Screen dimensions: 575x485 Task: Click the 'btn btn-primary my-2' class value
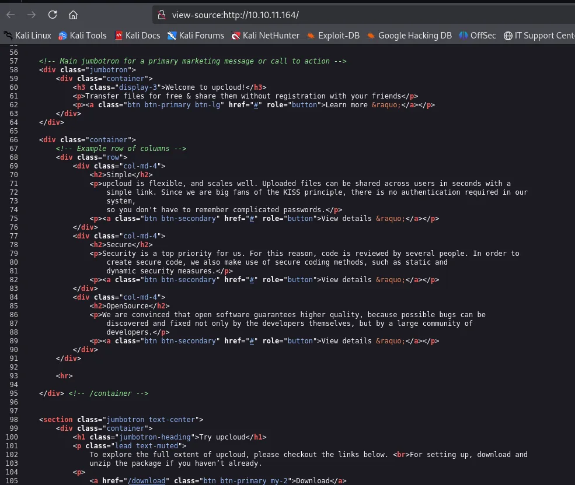tap(246, 480)
